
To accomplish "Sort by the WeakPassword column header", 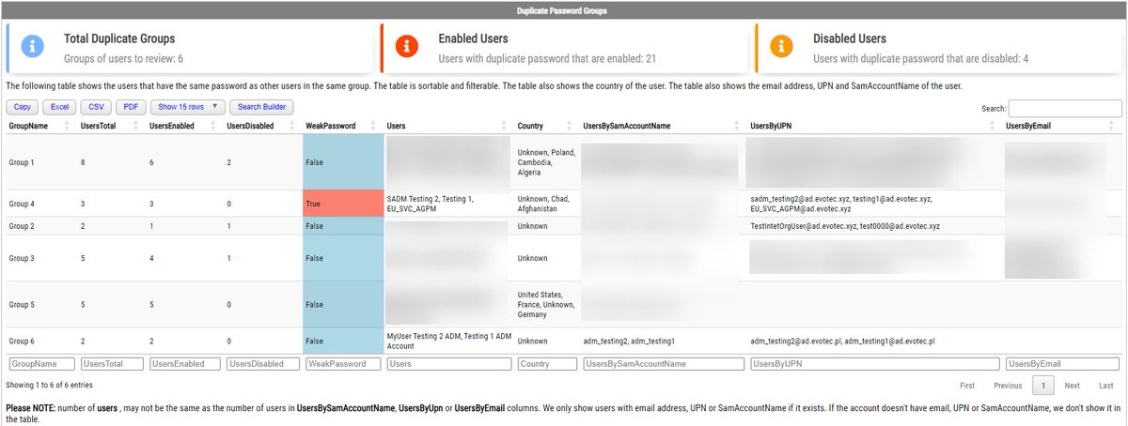I will pyautogui.click(x=343, y=126).
